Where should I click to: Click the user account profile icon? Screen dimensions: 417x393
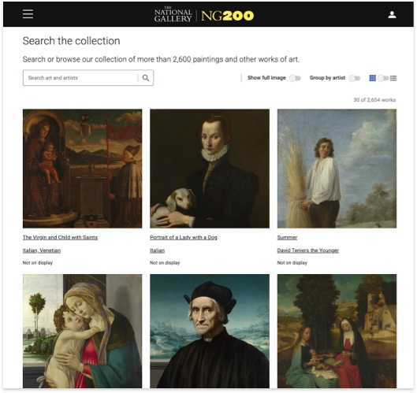[392, 15]
